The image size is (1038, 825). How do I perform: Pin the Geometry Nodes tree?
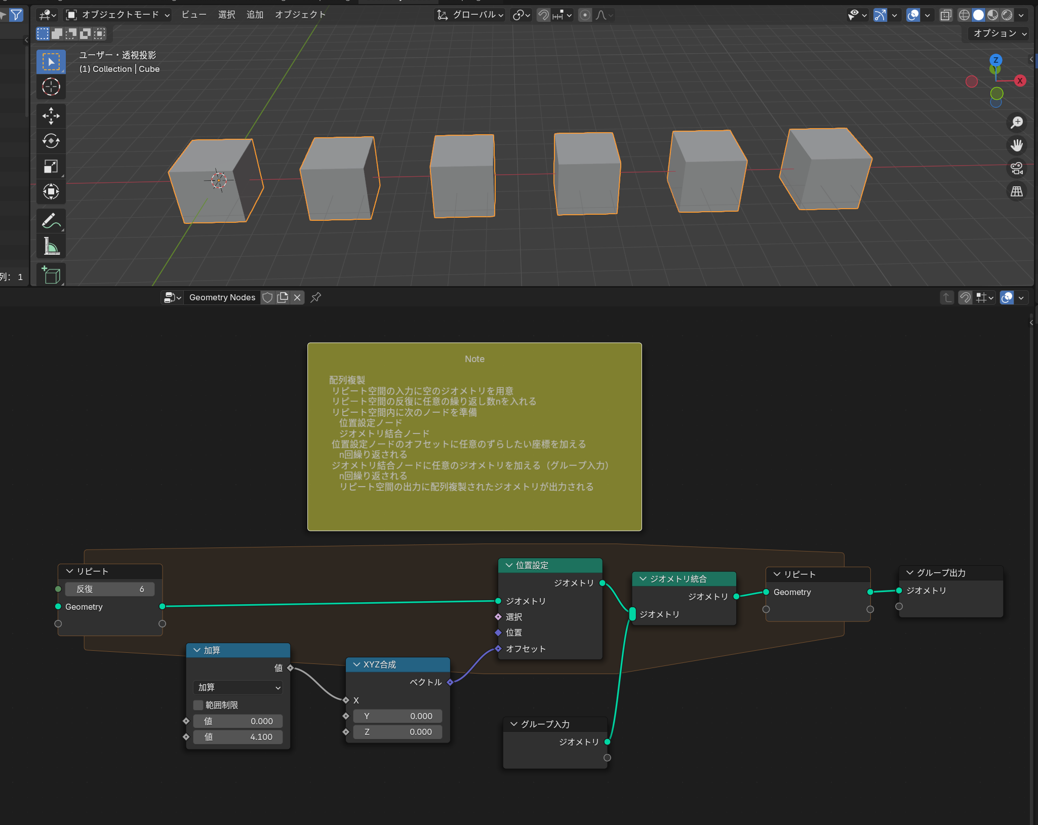tap(316, 297)
